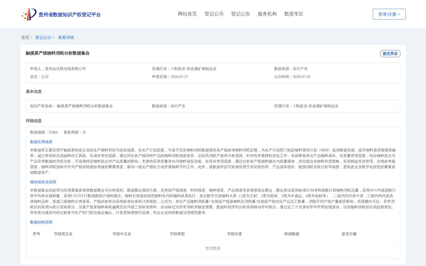The height and width of the screenshot is (266, 426).
Task: Click the 序号 column header
Action: [x=36, y=234]
